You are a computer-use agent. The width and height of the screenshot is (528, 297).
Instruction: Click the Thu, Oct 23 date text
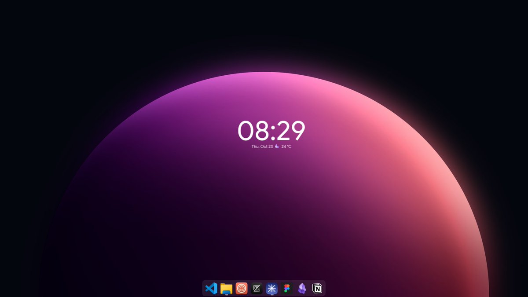[262, 147]
